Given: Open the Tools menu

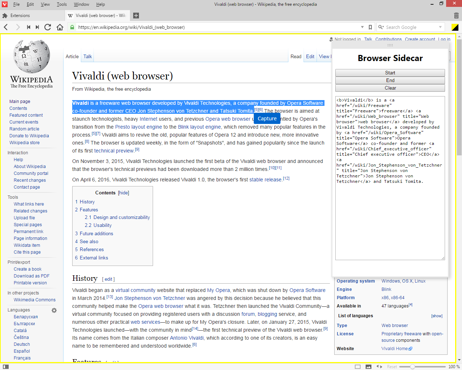Looking at the screenshot, I should tap(62, 4).
